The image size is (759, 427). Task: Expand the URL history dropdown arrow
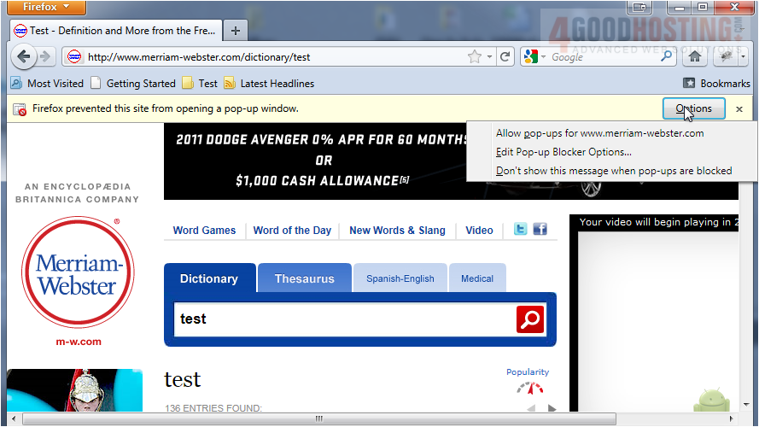[x=490, y=57]
